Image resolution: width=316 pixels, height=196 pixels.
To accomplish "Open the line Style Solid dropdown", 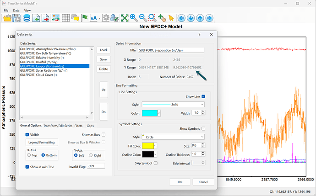I will (173, 104).
